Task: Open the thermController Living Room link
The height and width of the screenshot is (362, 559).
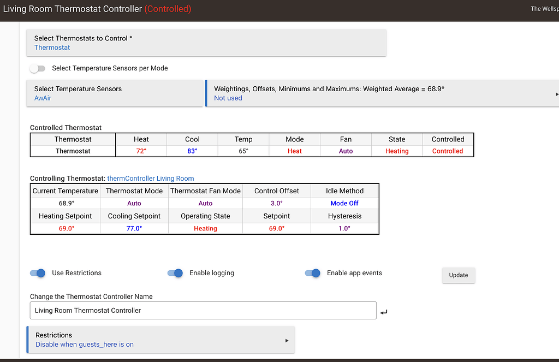Action: [151, 178]
